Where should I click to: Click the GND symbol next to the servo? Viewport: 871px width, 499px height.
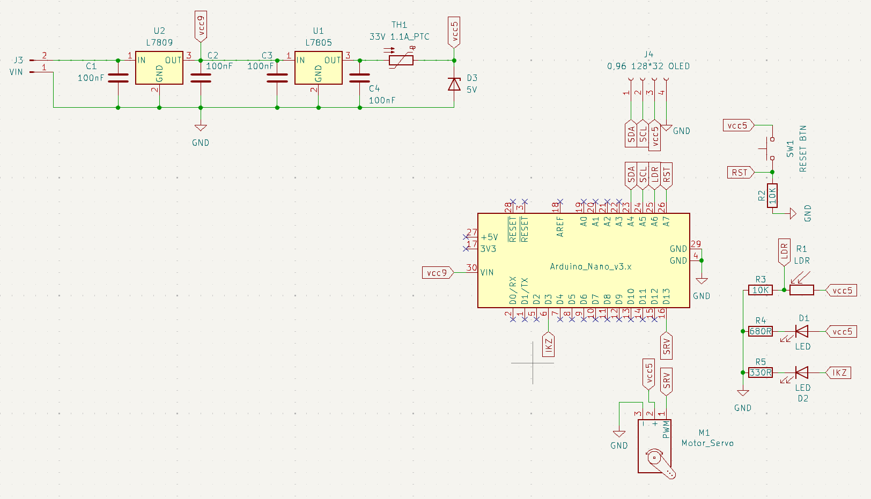pos(619,434)
